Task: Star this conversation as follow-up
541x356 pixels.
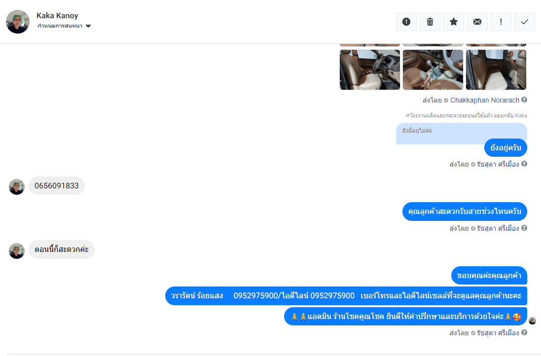Action: [x=453, y=22]
